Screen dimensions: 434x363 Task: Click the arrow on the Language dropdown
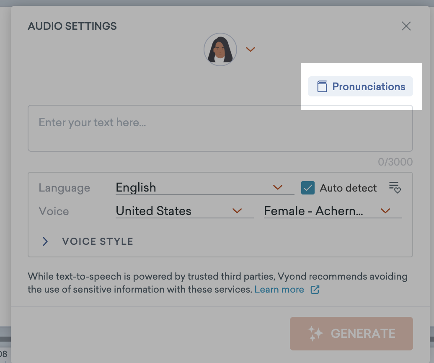click(278, 187)
